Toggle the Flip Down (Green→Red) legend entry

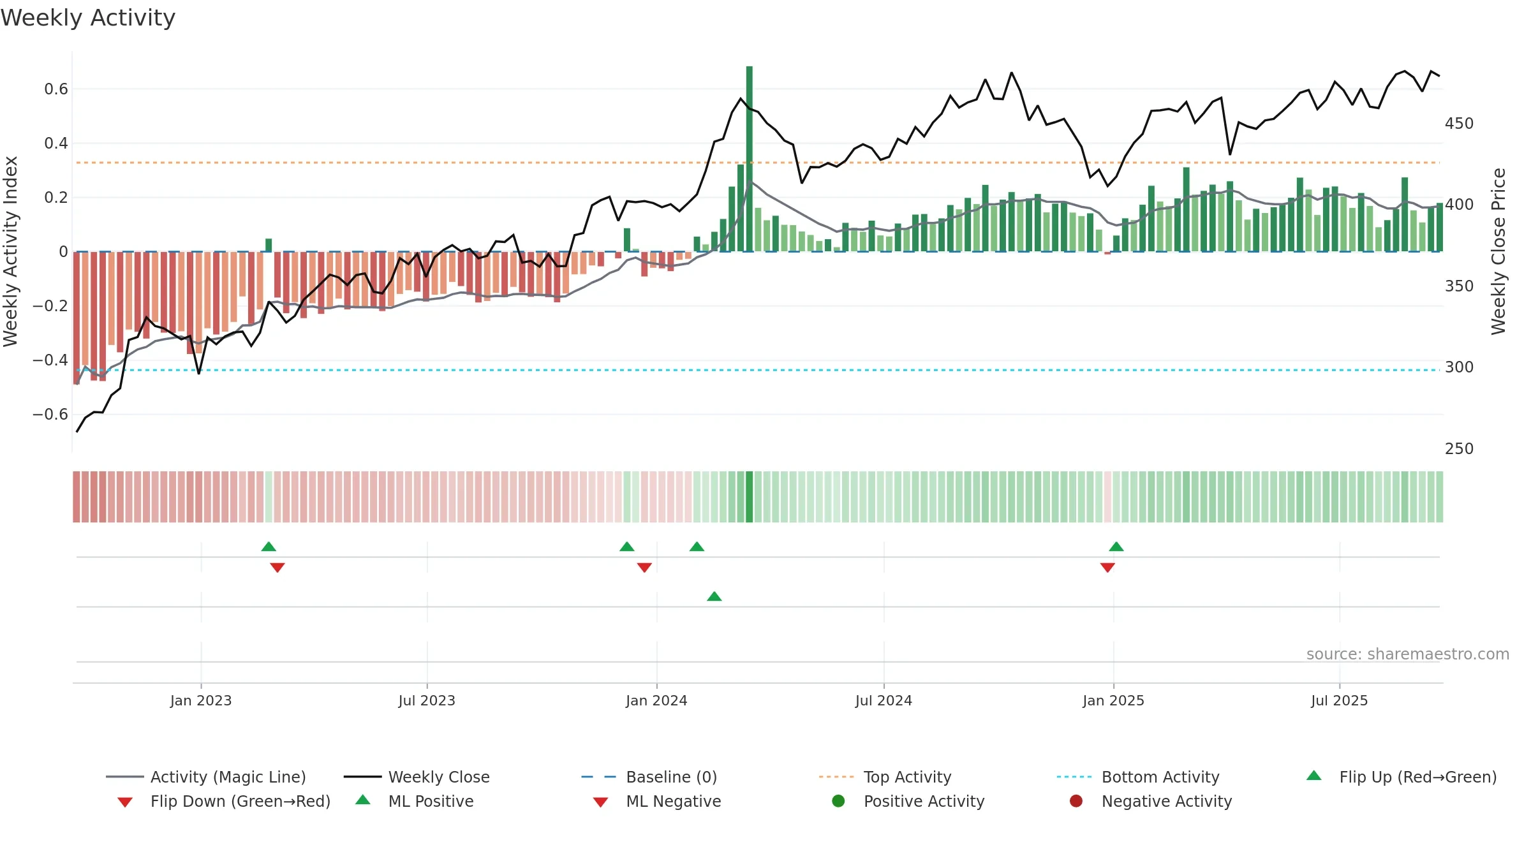pos(224,801)
